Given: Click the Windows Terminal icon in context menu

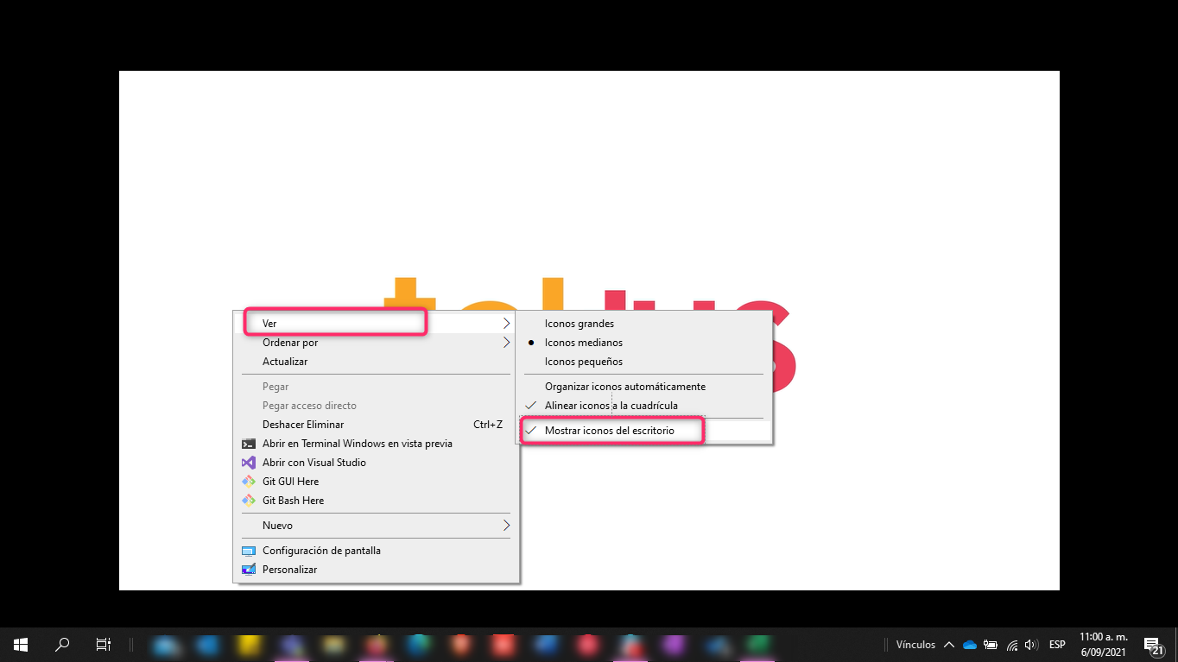Looking at the screenshot, I should (249, 444).
